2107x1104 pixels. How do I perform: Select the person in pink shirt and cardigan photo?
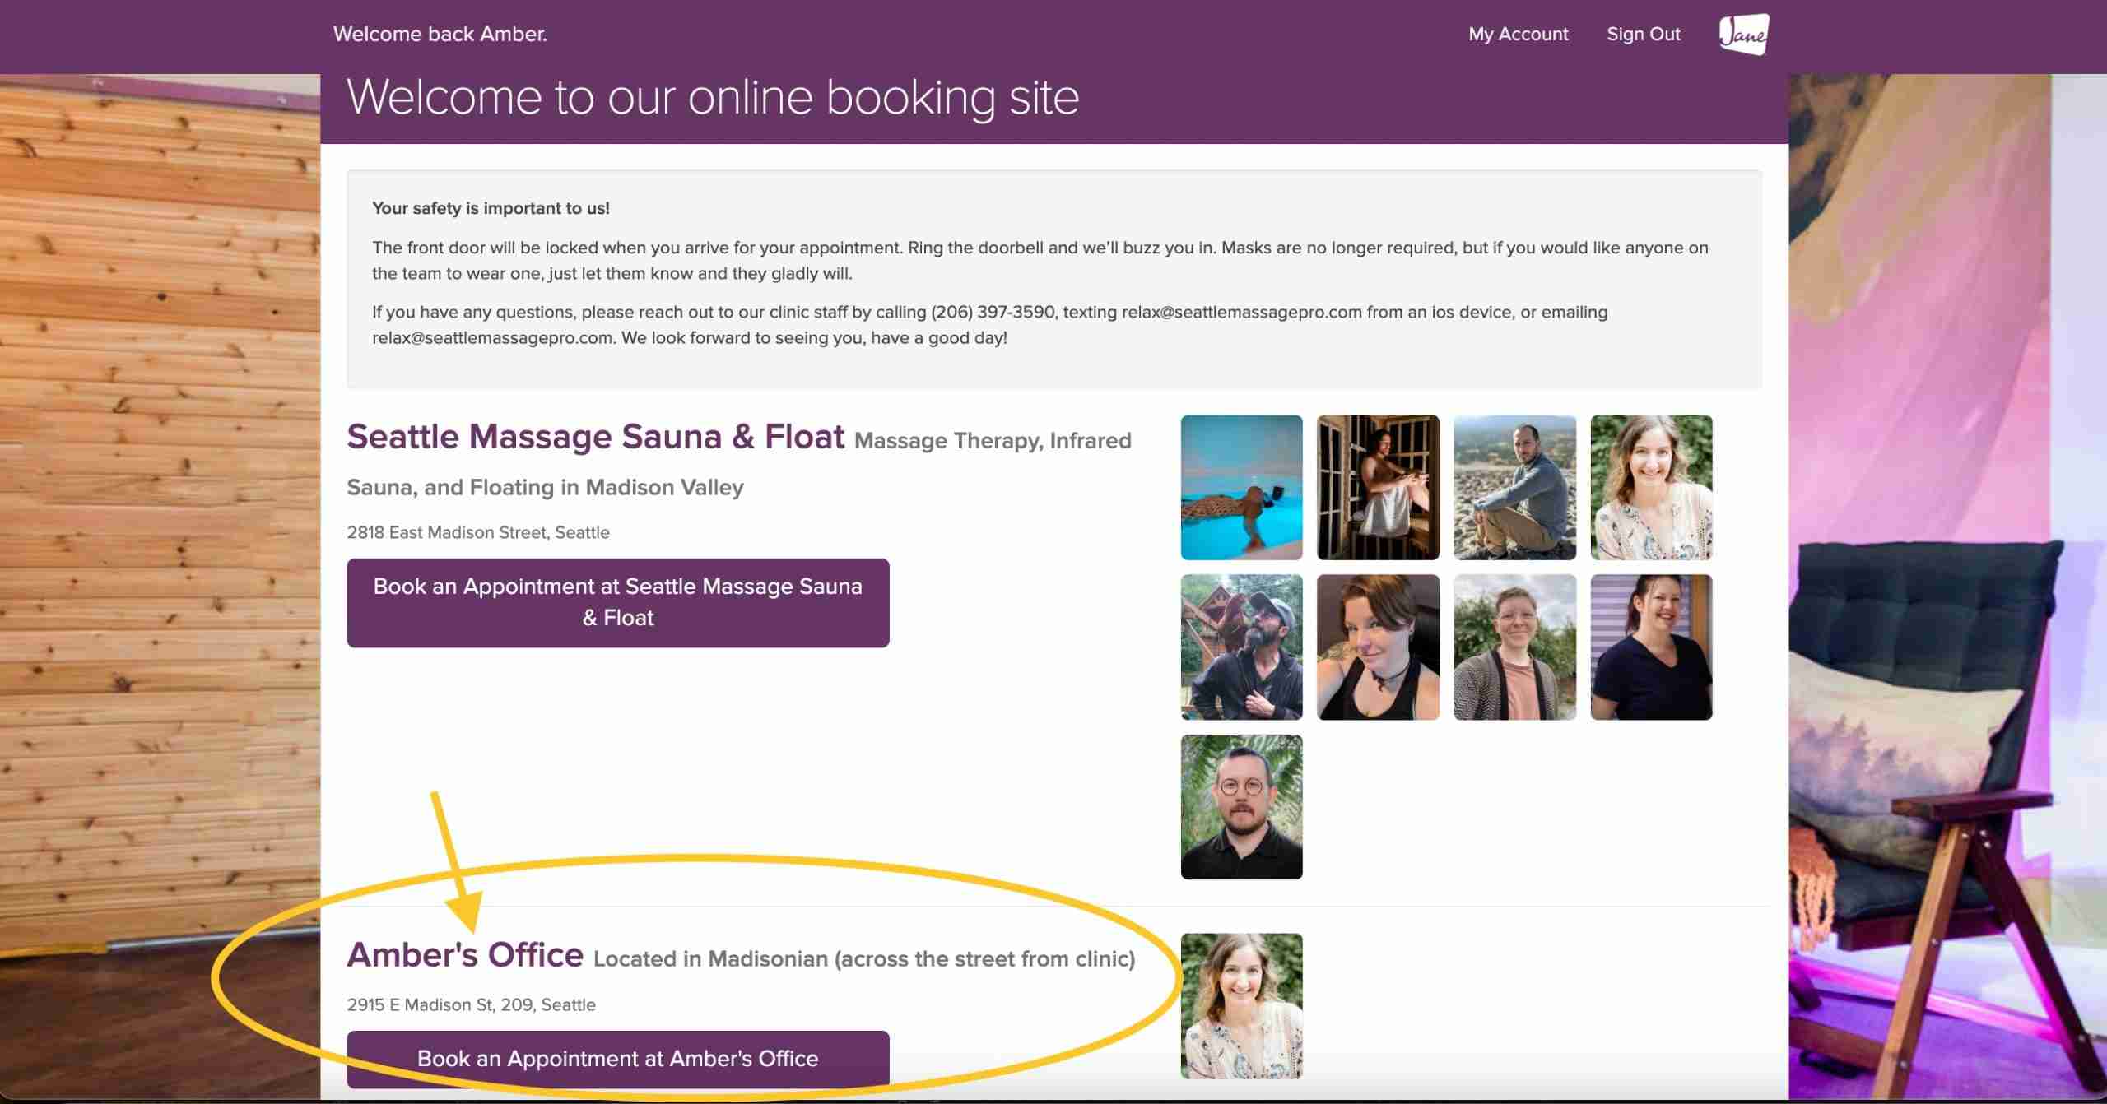(1515, 647)
